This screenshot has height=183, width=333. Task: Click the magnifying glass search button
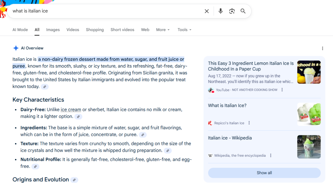243,11
